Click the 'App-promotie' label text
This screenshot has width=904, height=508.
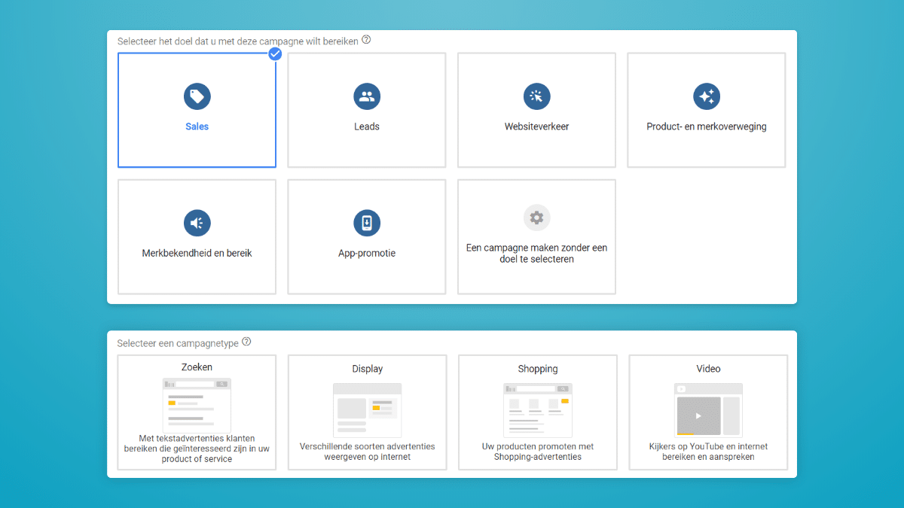(x=367, y=254)
